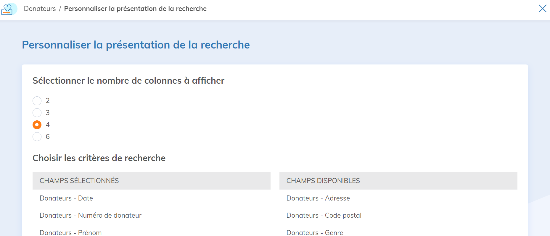Choose 3 columns to display
Screen dimensions: 550x236
click(x=37, y=113)
